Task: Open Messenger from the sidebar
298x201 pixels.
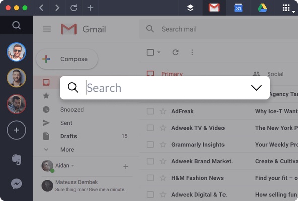Action: (16, 184)
